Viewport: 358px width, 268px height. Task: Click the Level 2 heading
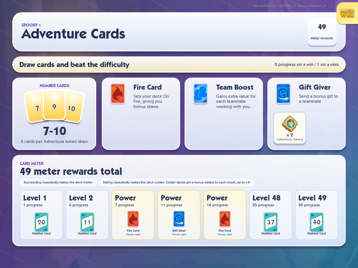pyautogui.click(x=81, y=198)
